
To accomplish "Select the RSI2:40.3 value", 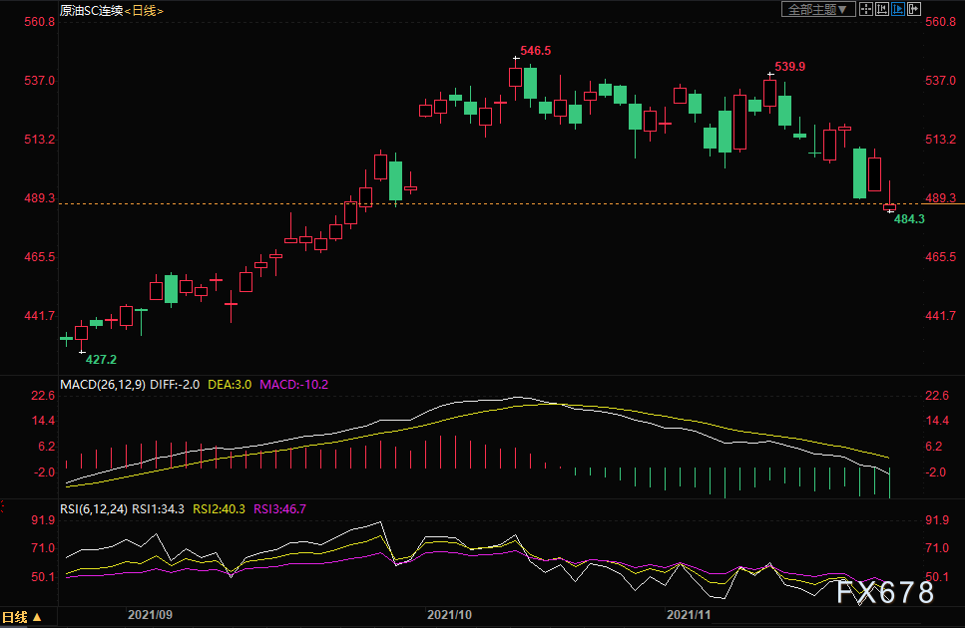I will pos(220,509).
